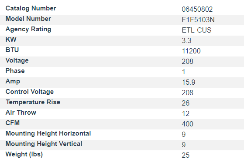The width and height of the screenshot is (244, 159).
Task: Click the Mounting Height Horizontal label
Action: (48, 133)
